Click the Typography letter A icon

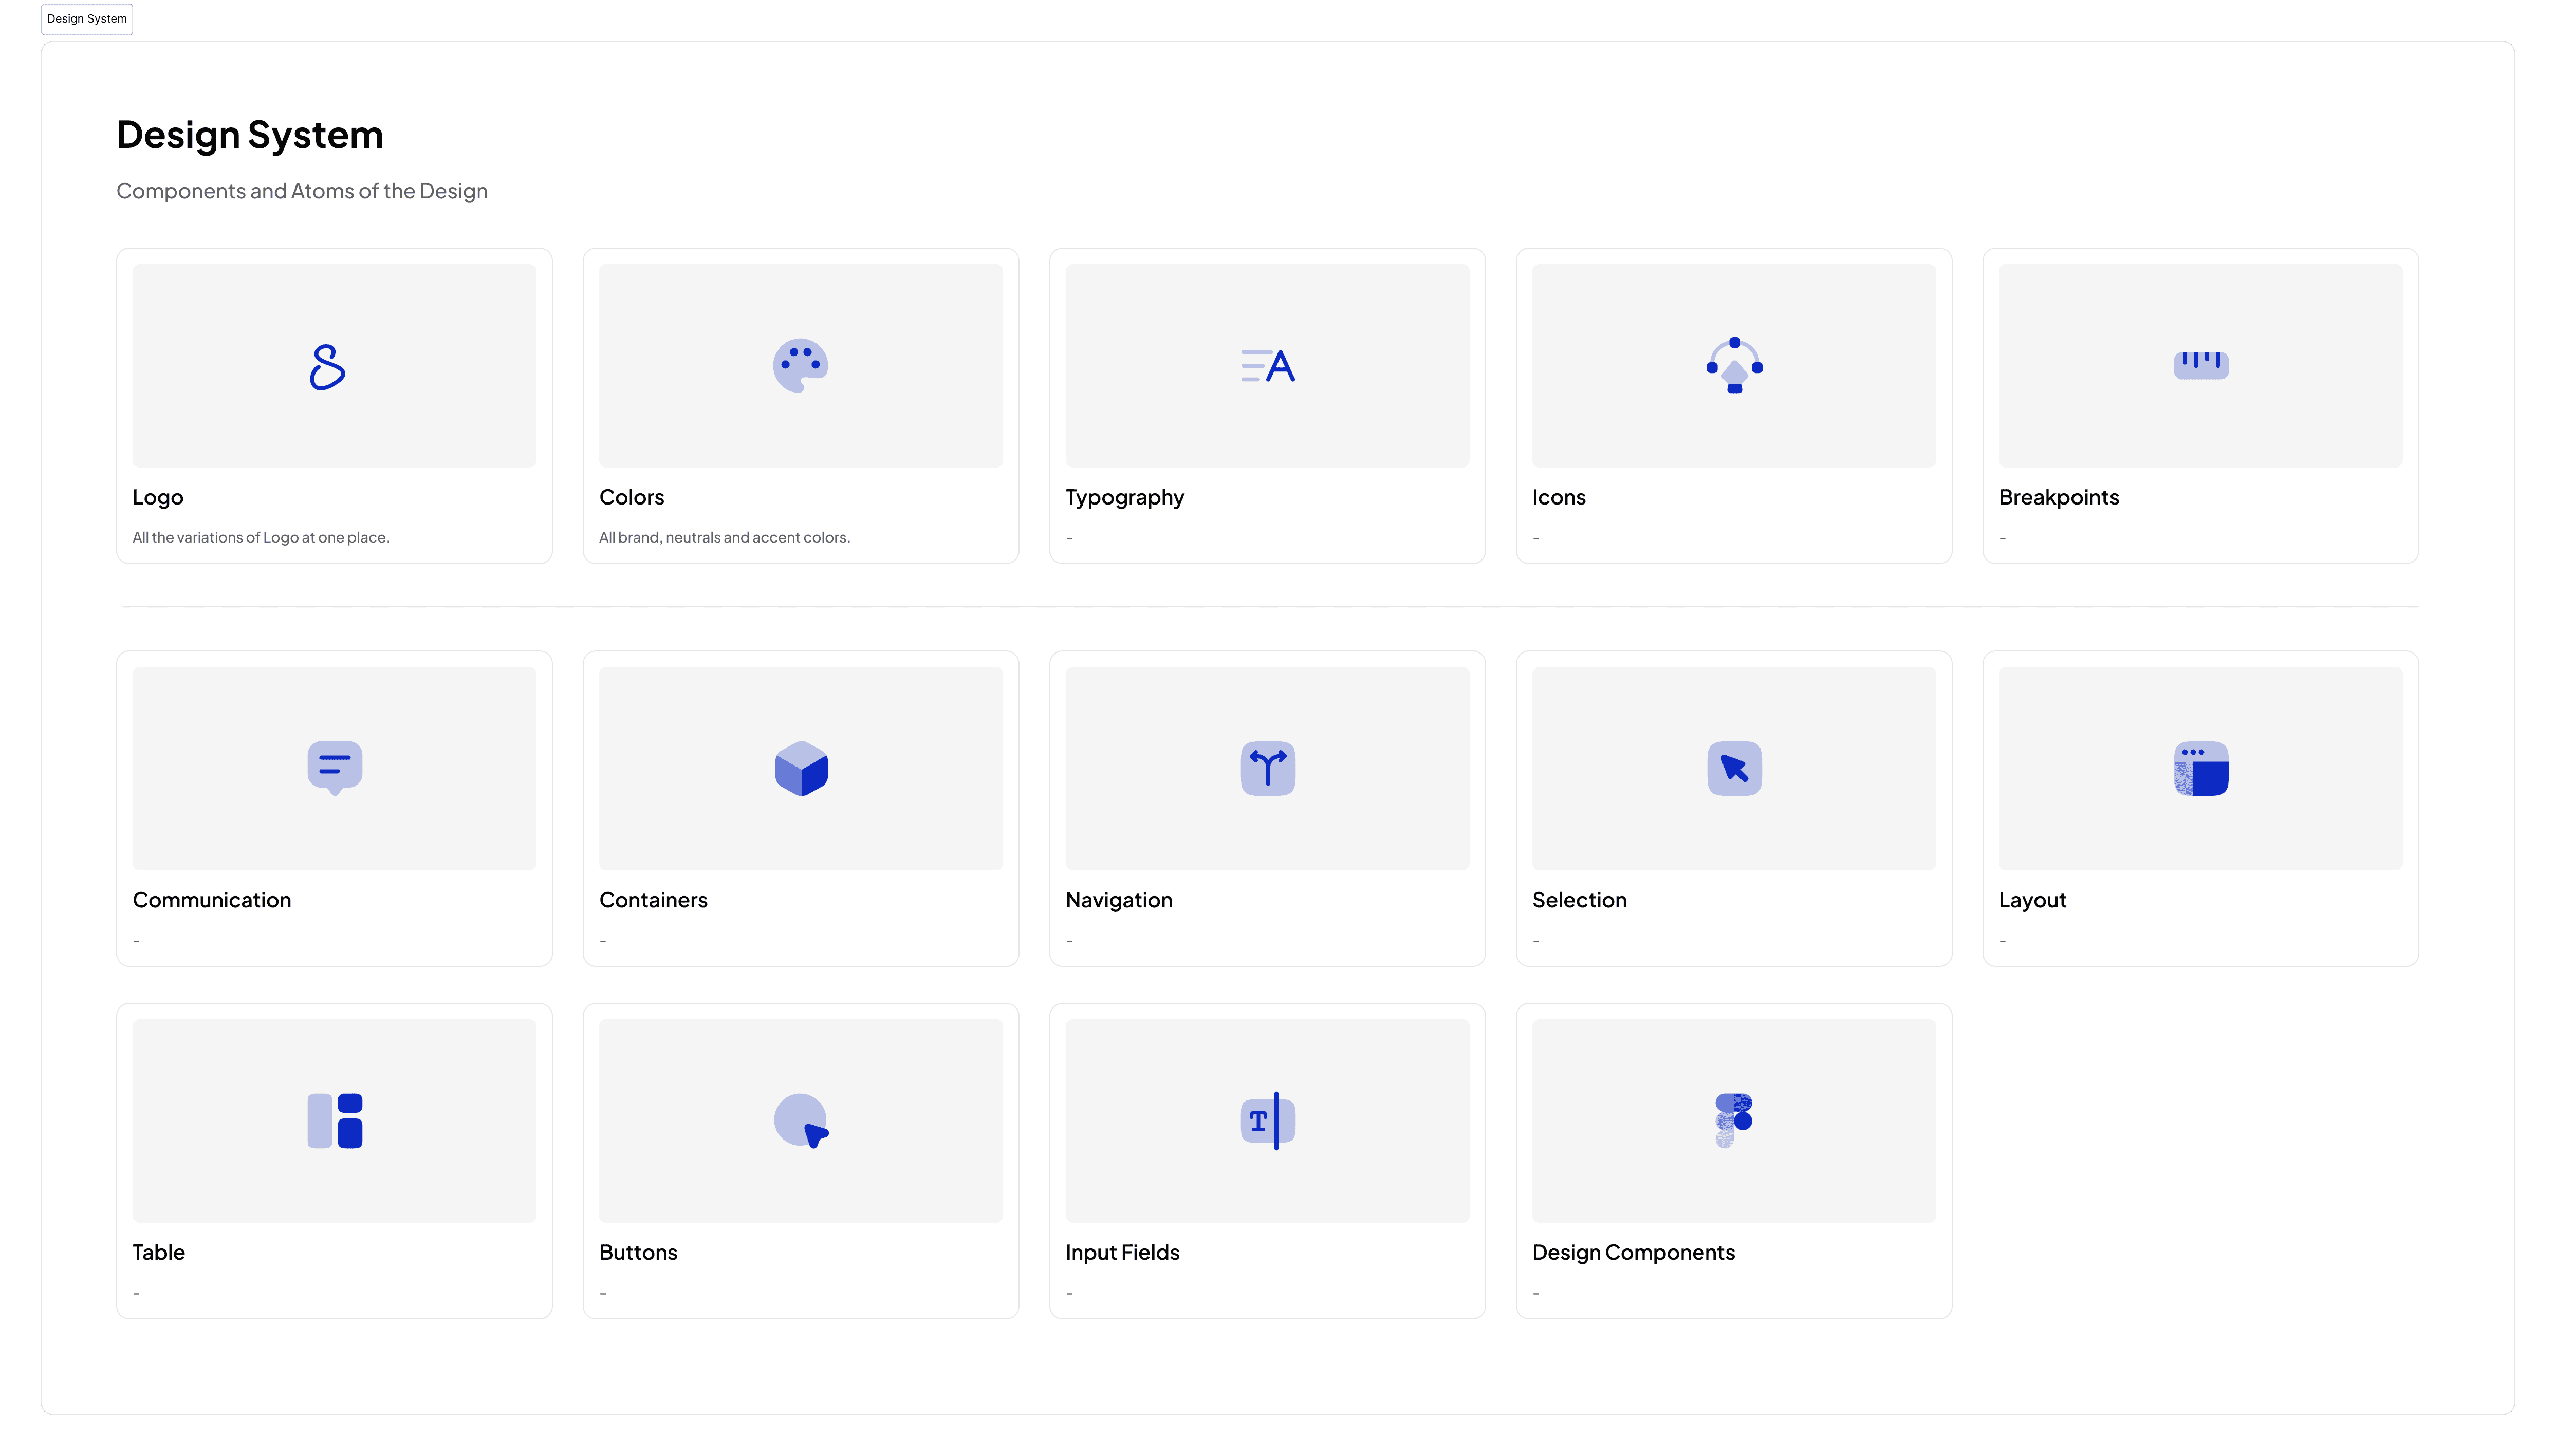click(x=1268, y=366)
